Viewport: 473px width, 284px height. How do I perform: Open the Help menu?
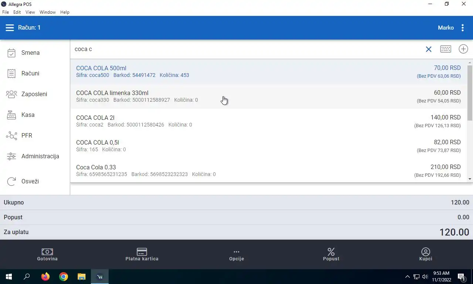pyautogui.click(x=65, y=12)
